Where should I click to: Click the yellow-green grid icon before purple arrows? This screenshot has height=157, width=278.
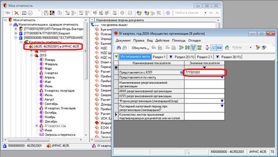click(x=199, y=47)
